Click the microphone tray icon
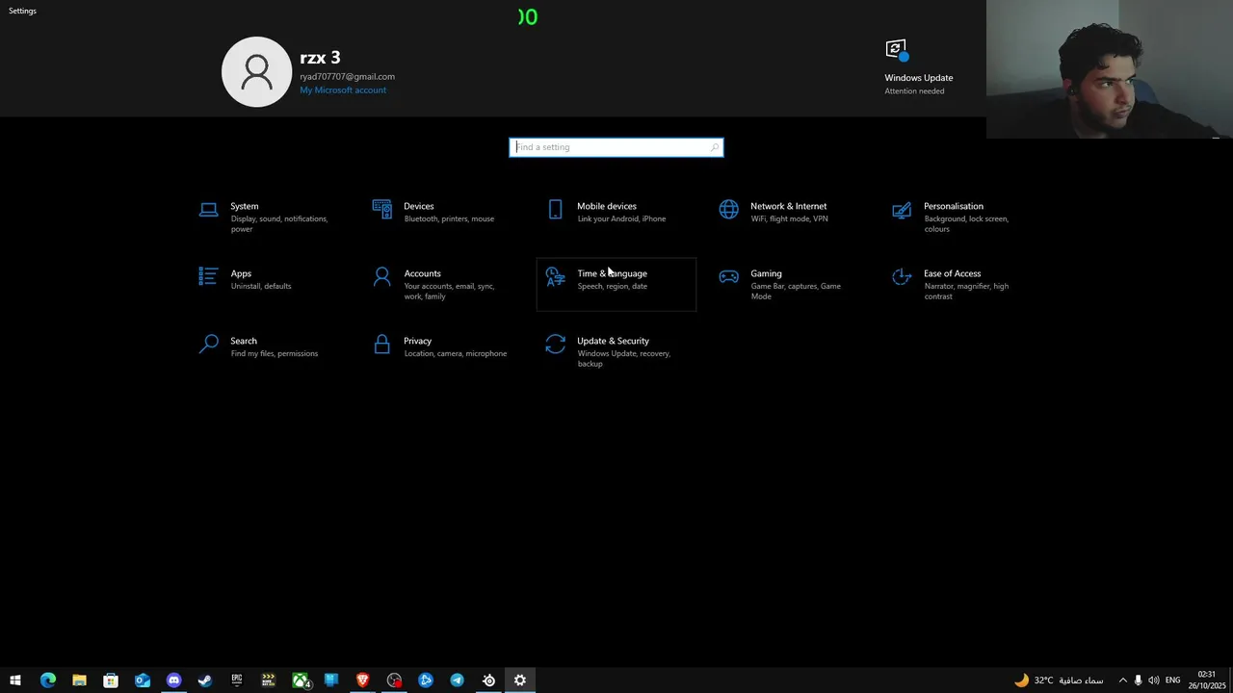1233x693 pixels. [x=1138, y=680]
